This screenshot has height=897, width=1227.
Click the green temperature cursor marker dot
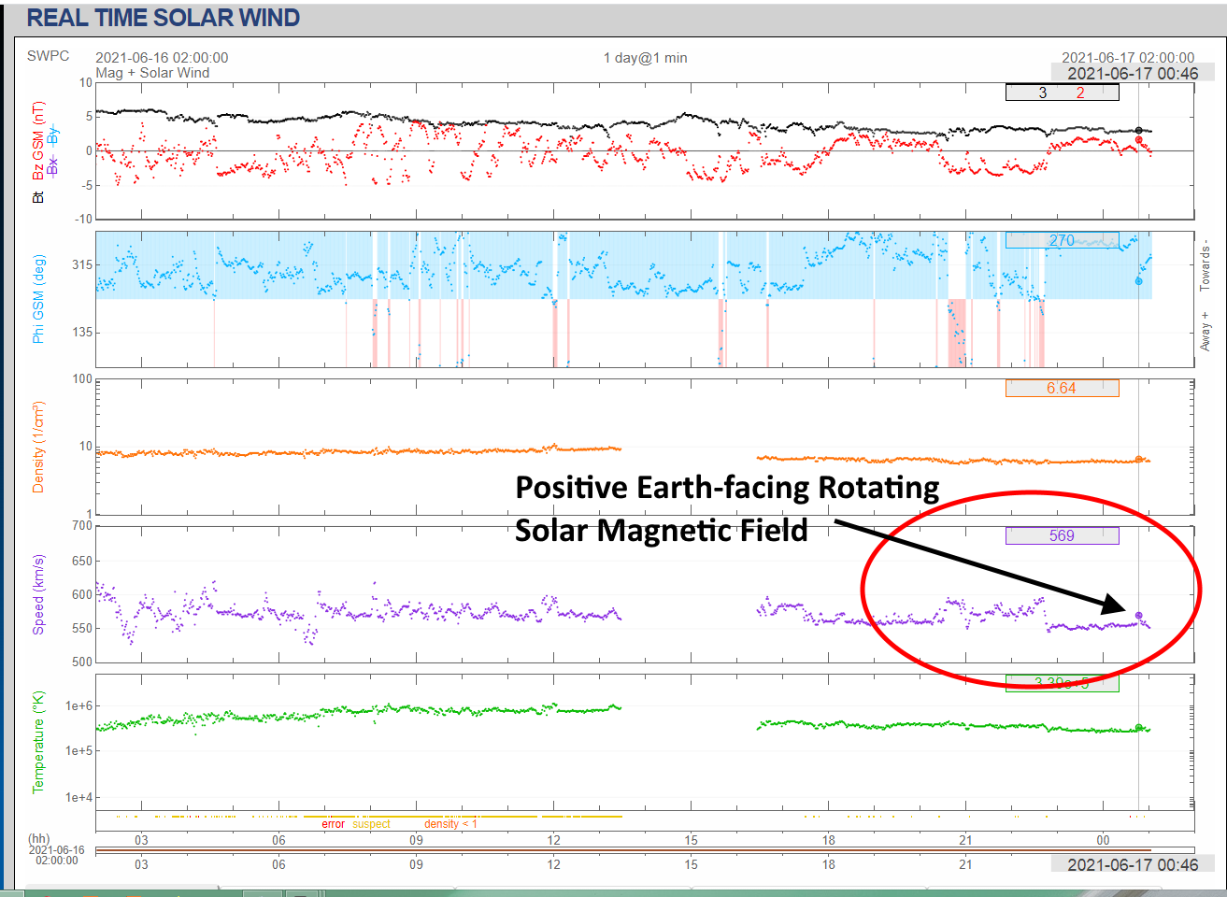[1138, 727]
